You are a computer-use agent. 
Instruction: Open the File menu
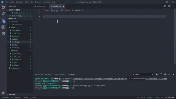point(7,2)
